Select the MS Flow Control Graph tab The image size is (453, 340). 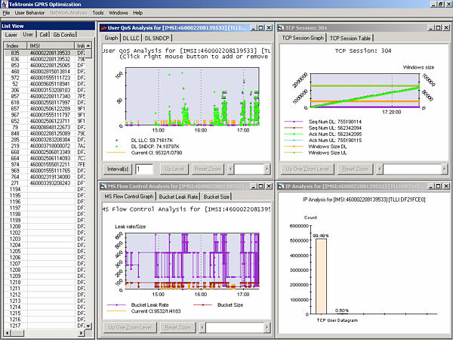coord(129,196)
